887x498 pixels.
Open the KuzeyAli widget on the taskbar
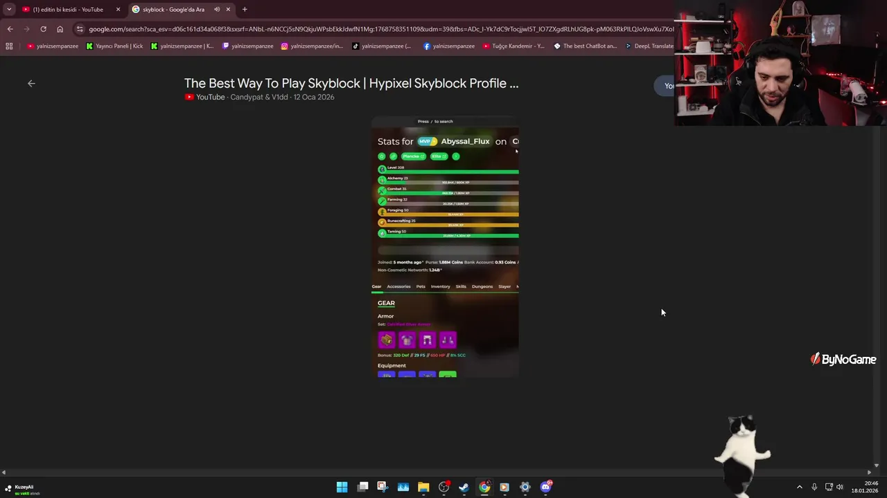click(22, 489)
